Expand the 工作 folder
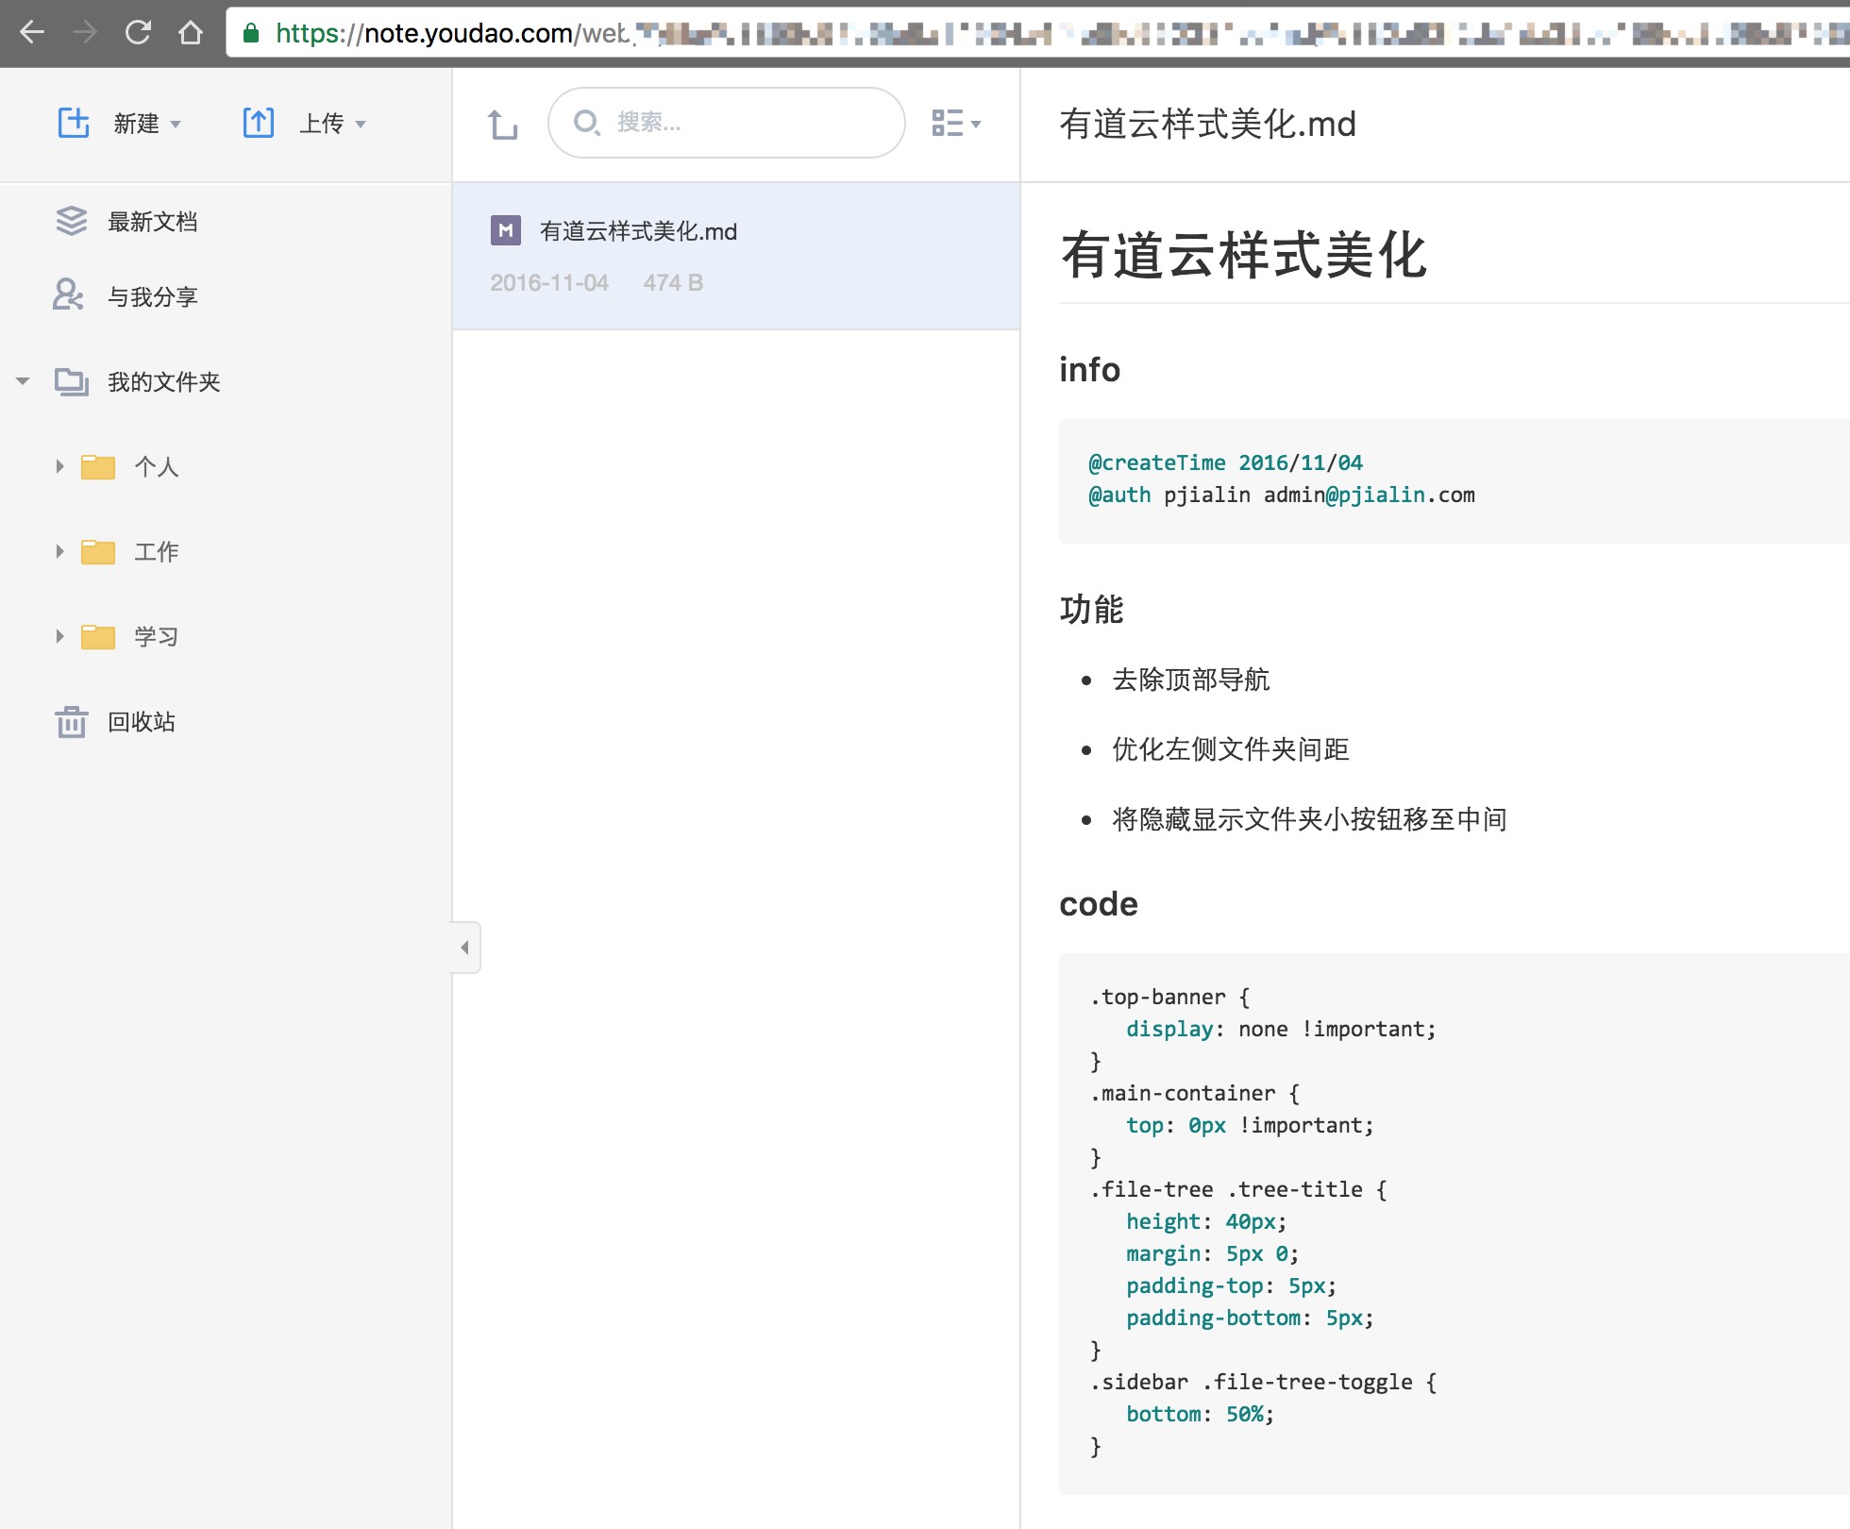Viewport: 1850px width, 1529px height. point(59,551)
